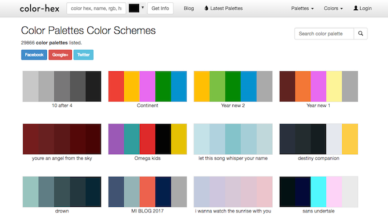Open the '10 after 4' palette link
Image resolution: width=388 pixels, height=221 pixels.
[62, 106]
